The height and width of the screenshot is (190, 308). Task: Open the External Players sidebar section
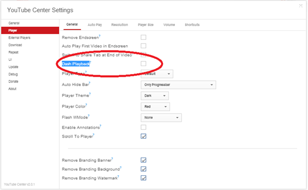pyautogui.click(x=19, y=38)
